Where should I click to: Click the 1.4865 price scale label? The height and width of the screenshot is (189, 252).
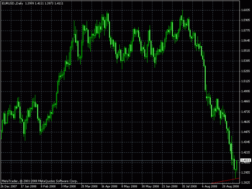(x=246, y=102)
